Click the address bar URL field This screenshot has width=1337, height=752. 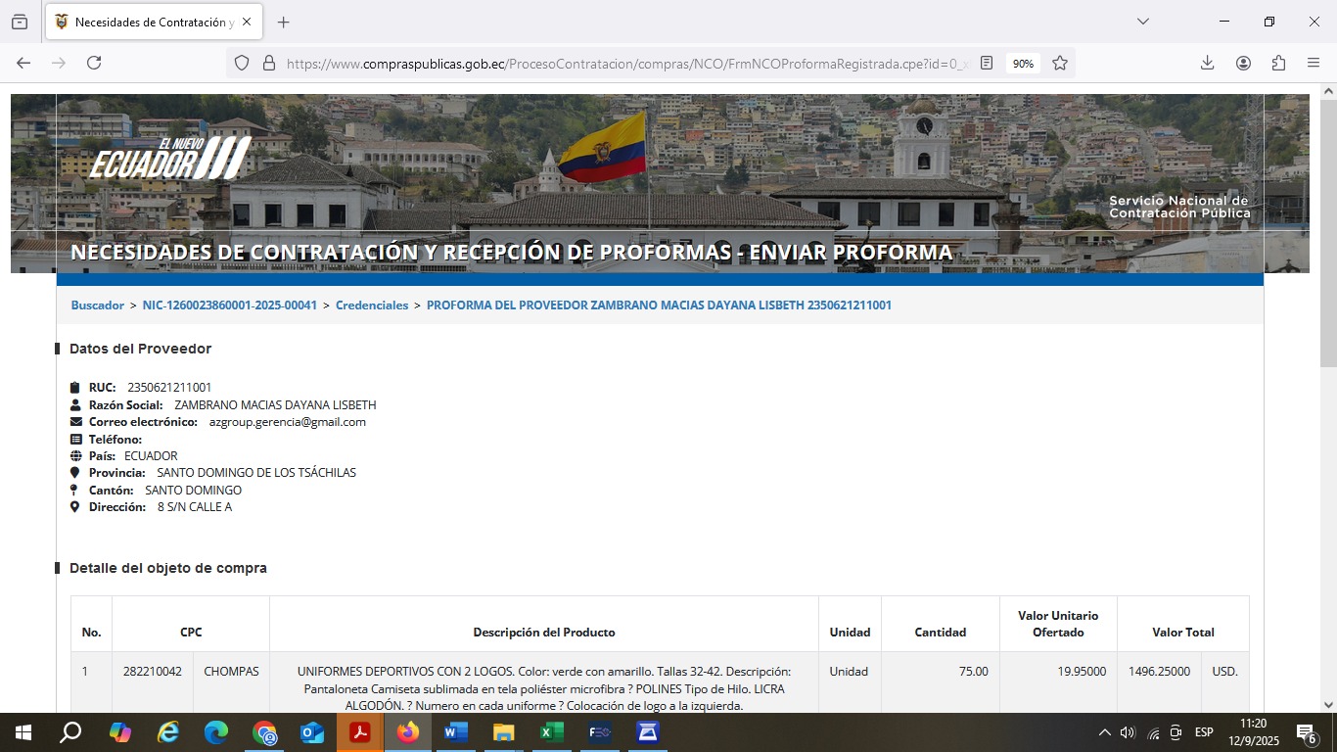click(x=626, y=63)
